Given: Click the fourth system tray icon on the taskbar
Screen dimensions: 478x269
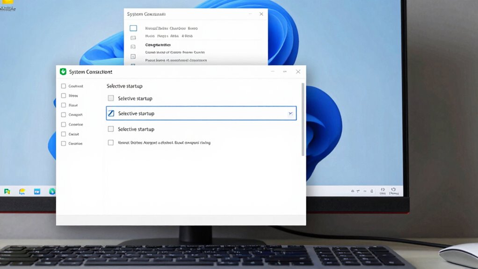Looking at the screenshot, I should click(x=372, y=191).
